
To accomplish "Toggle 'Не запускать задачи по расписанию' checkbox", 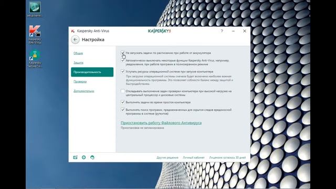I will point(123,52).
